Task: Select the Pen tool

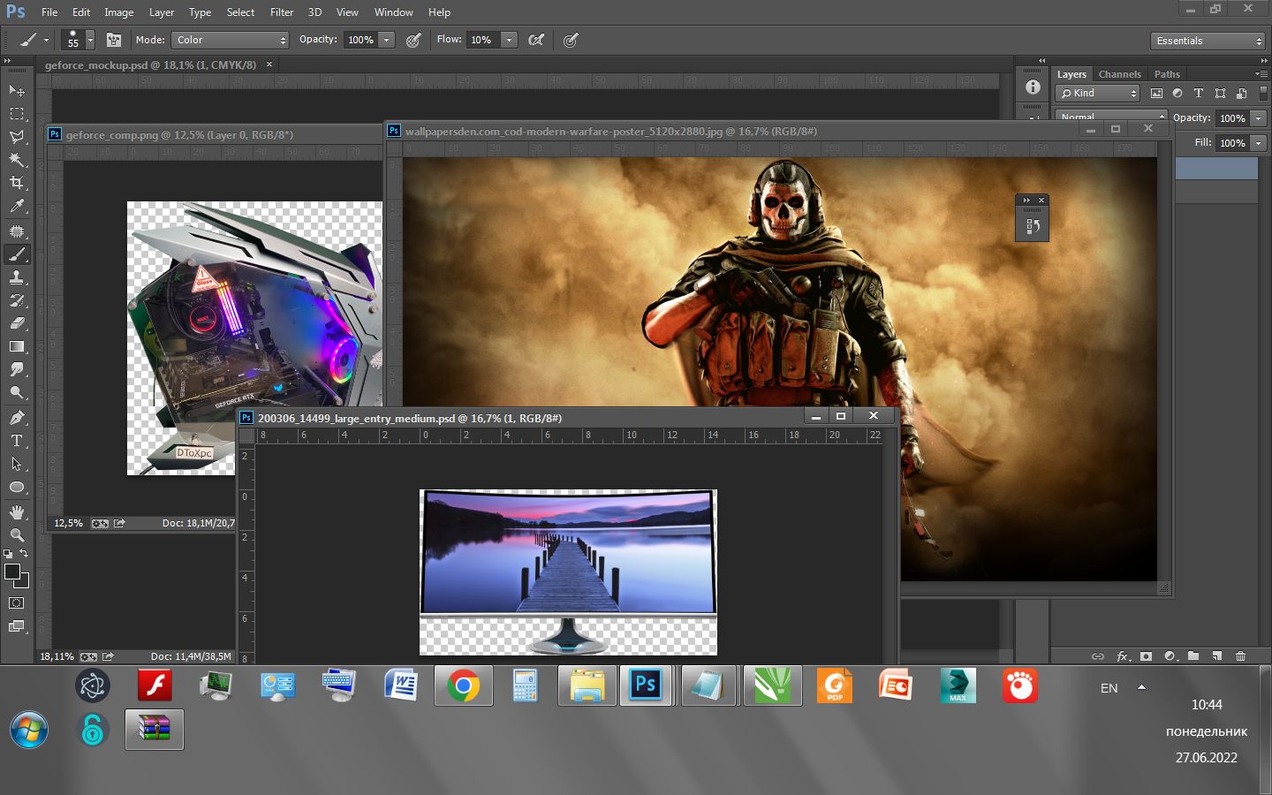Action: click(x=17, y=417)
